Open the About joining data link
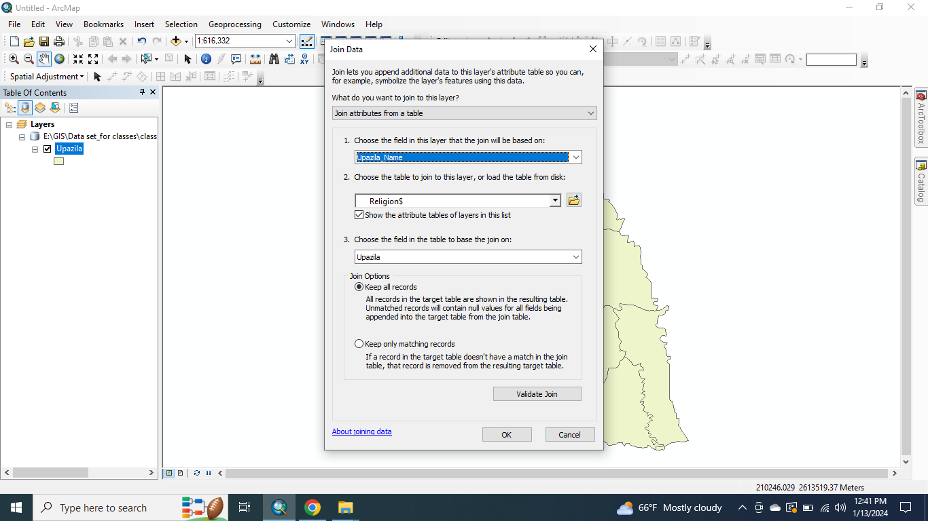This screenshot has height=521, width=928. coord(361,431)
